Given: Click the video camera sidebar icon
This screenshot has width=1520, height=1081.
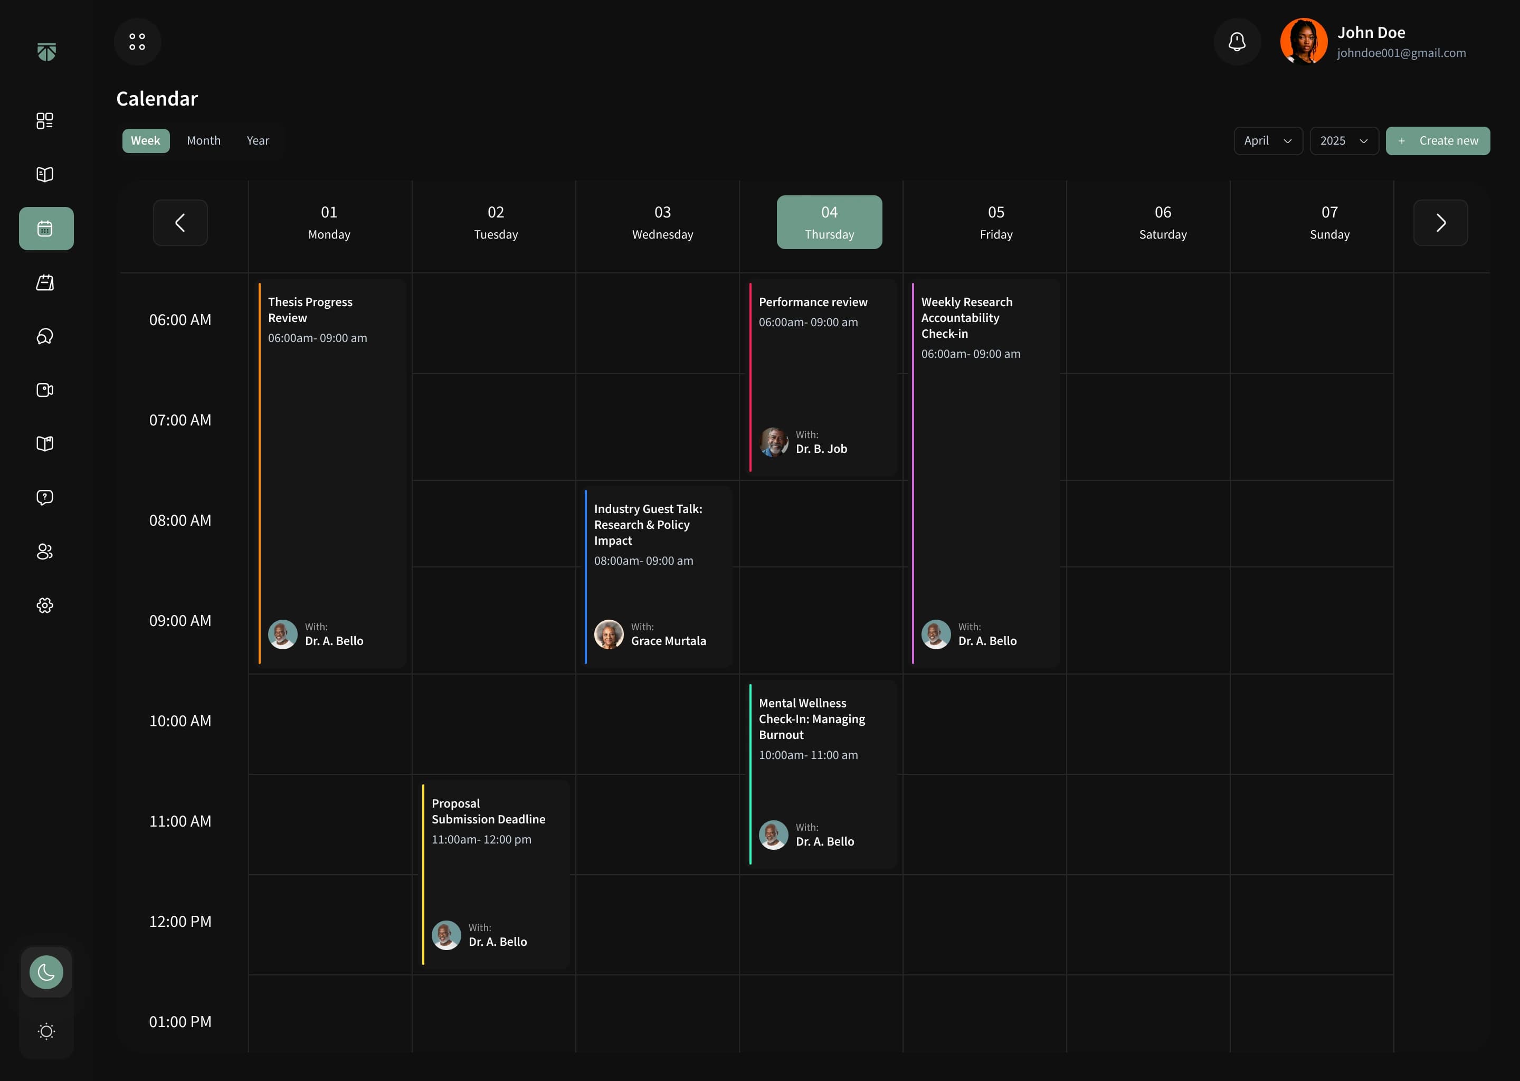Looking at the screenshot, I should 44,390.
